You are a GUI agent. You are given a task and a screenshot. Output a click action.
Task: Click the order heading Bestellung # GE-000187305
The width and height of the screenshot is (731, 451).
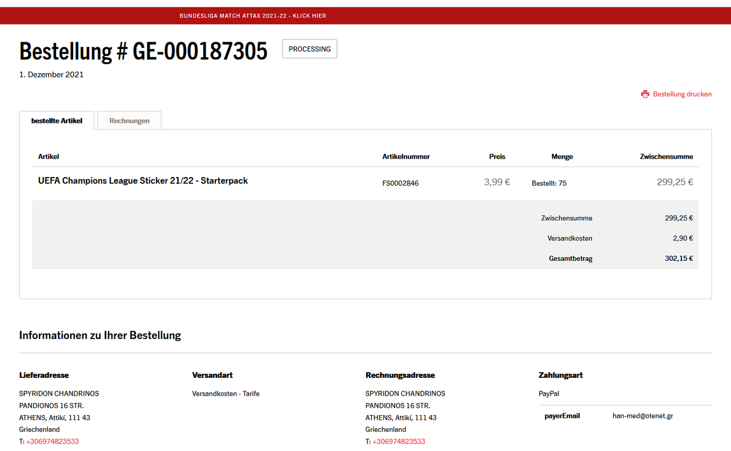coord(143,51)
